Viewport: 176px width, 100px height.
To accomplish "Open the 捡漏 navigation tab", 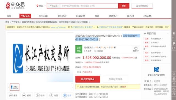I will [x=97, y=16].
